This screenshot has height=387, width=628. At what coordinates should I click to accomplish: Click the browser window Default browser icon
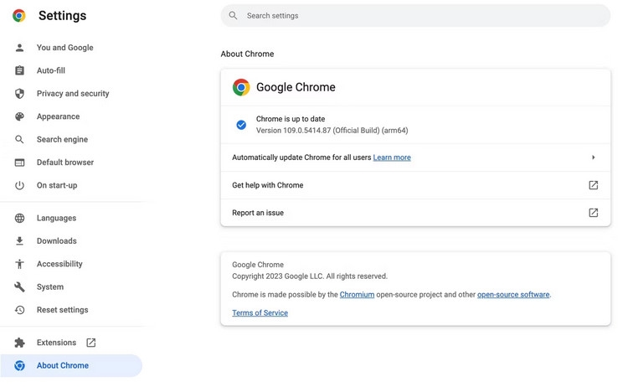(19, 163)
